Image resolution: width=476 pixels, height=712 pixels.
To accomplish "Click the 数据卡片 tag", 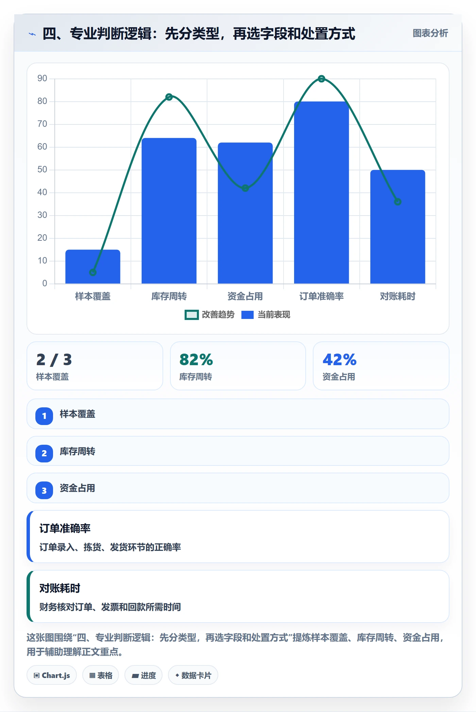I will [x=193, y=675].
